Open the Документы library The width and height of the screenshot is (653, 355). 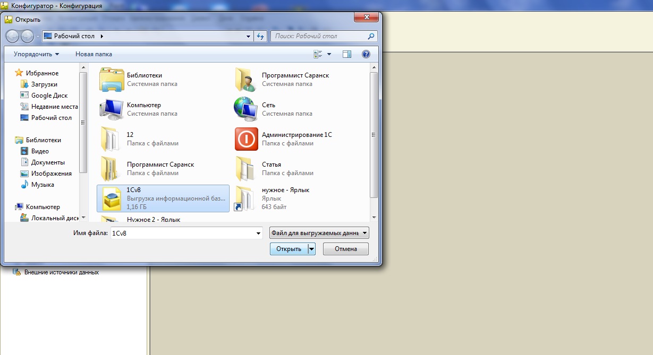(x=48, y=162)
